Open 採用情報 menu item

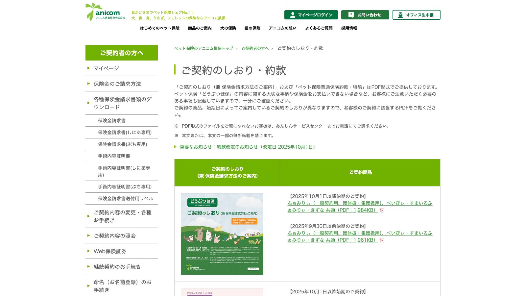tap(349, 28)
